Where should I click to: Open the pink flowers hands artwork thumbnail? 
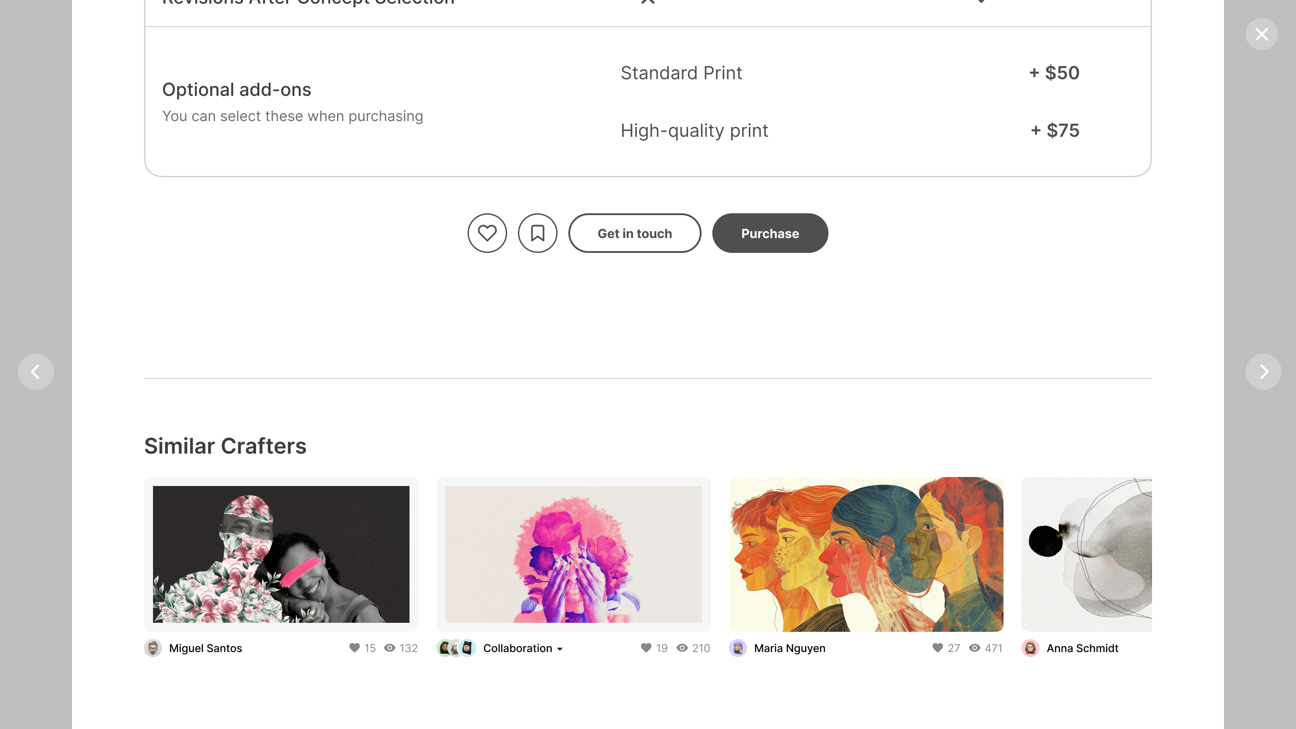(574, 554)
